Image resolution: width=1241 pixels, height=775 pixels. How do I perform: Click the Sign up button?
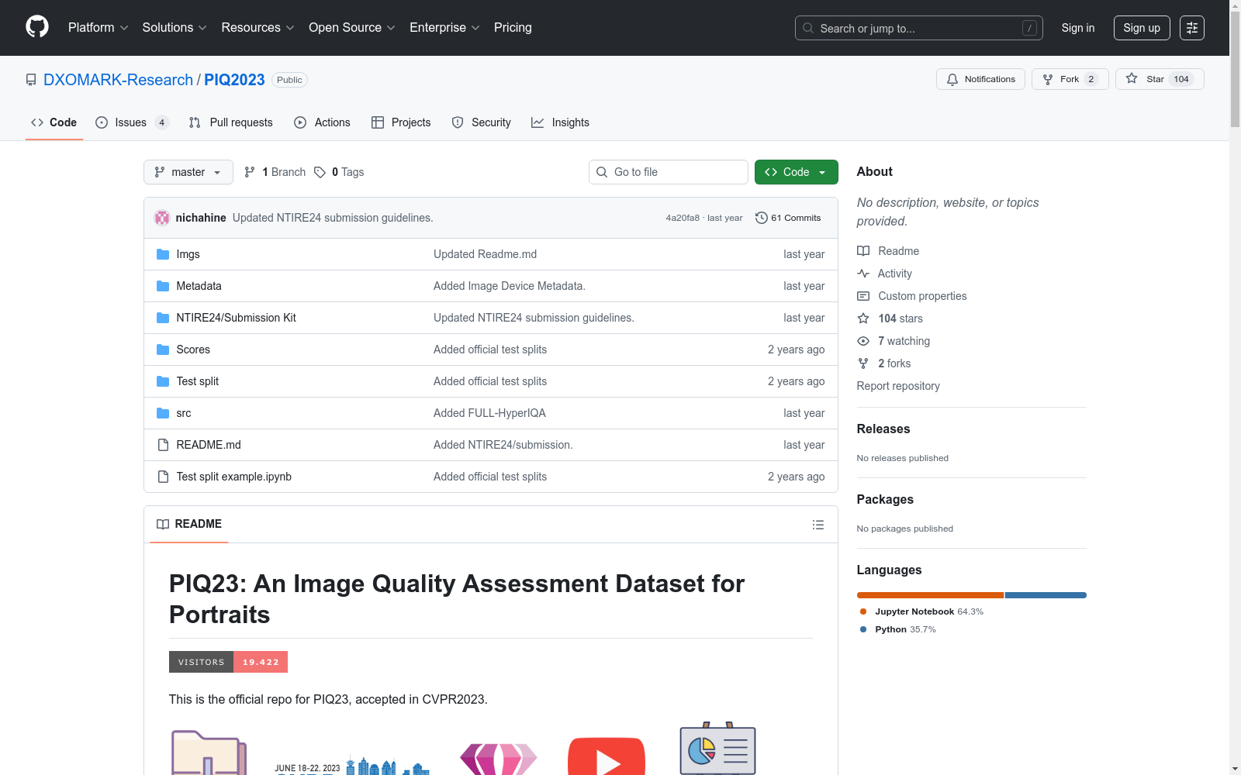pos(1141,28)
